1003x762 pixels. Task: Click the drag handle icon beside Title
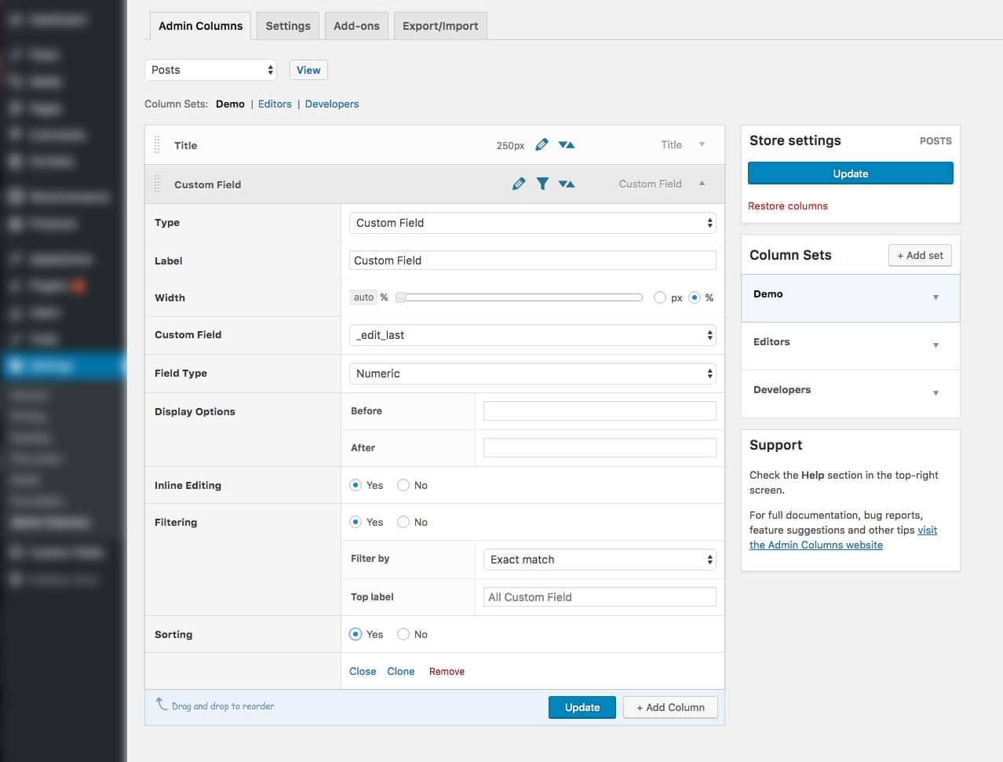157,144
